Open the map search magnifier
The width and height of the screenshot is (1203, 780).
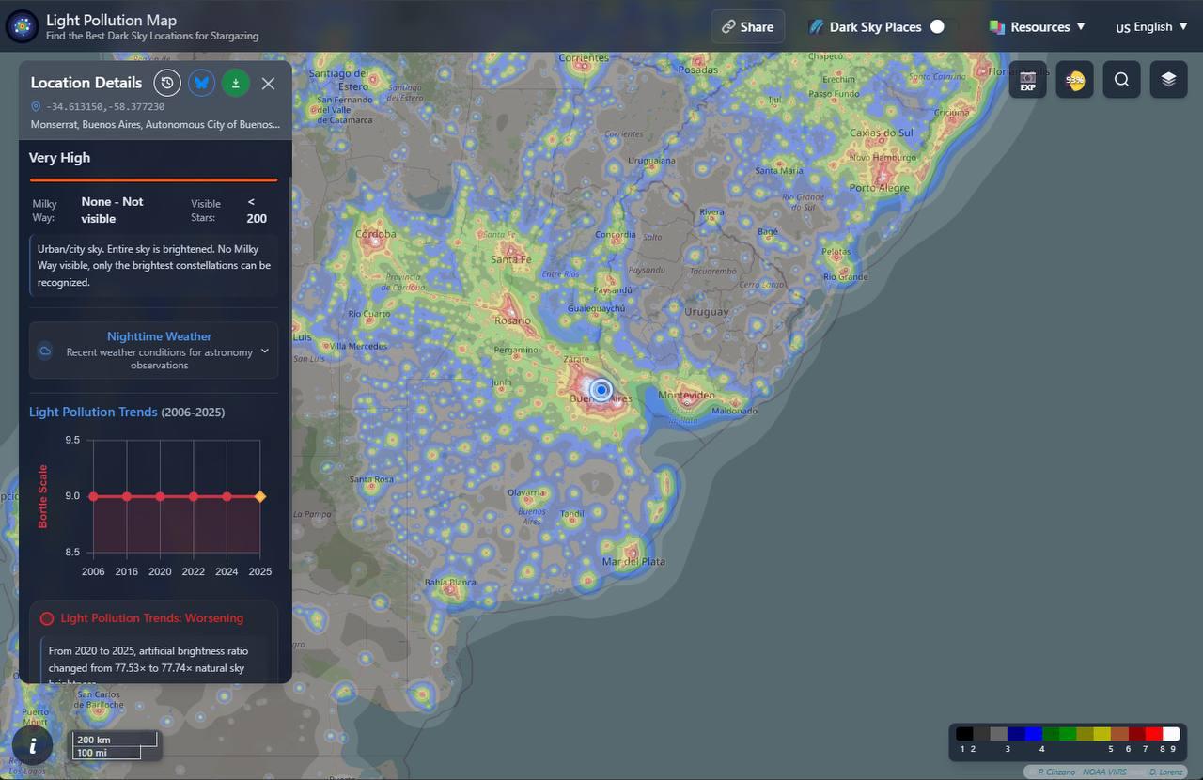(1121, 80)
